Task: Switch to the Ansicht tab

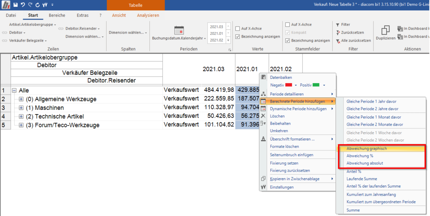Action: click(119, 15)
